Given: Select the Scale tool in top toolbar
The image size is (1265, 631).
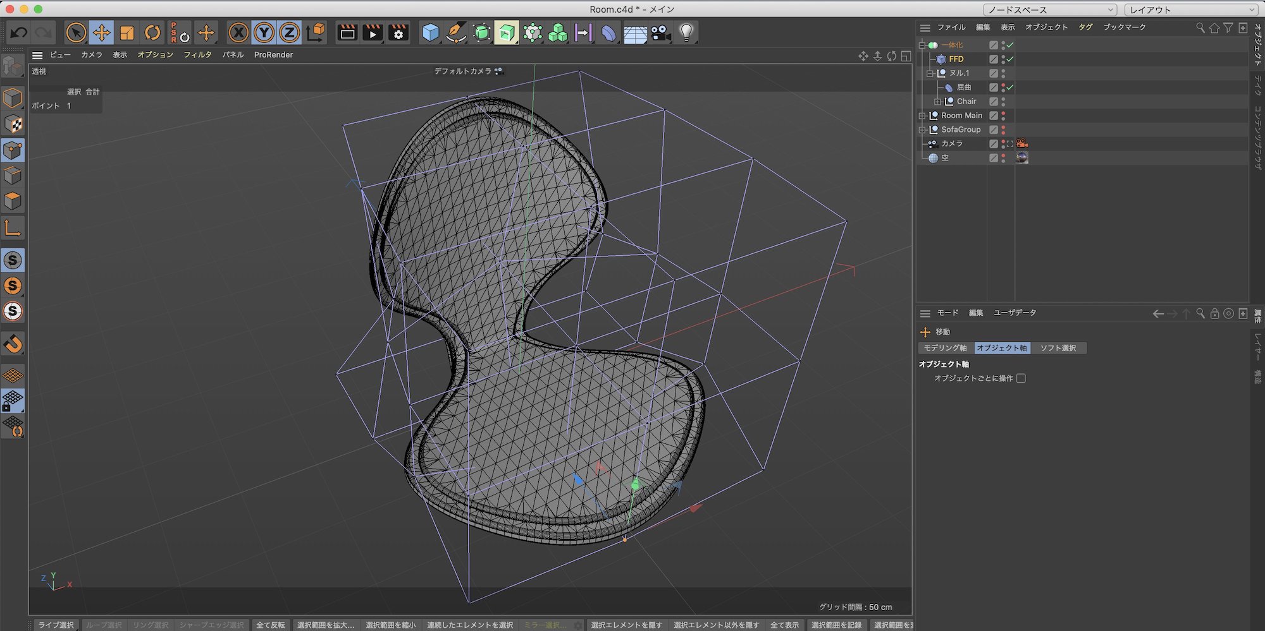Looking at the screenshot, I should [x=127, y=33].
